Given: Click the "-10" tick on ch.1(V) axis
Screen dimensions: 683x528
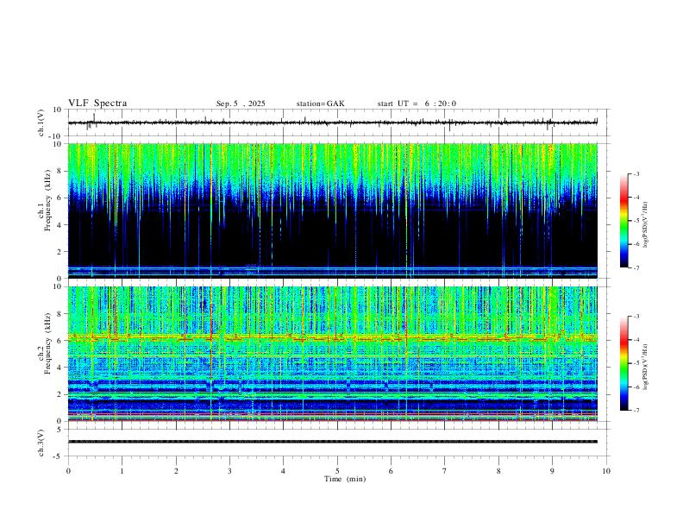Looking at the screenshot, I should pyautogui.click(x=56, y=136).
